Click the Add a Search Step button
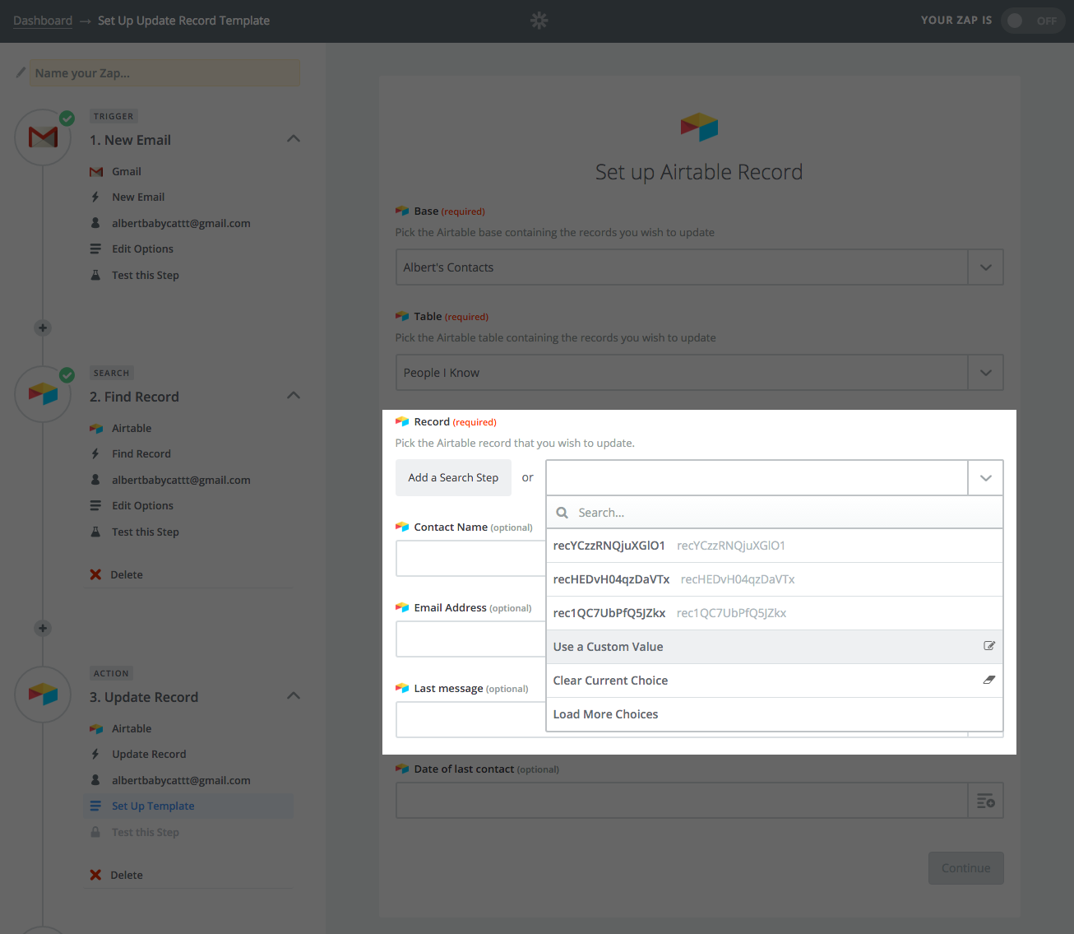Image resolution: width=1074 pixels, height=934 pixels. (453, 477)
